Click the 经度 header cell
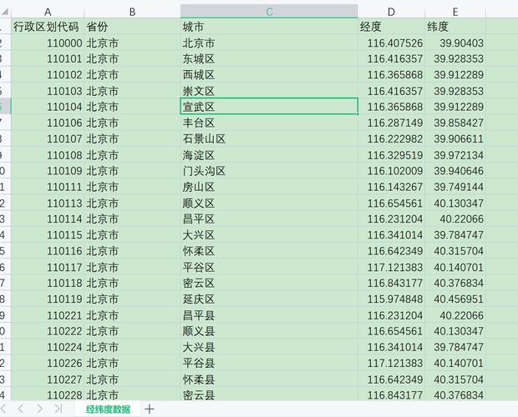This screenshot has width=518, height=417. (391, 27)
